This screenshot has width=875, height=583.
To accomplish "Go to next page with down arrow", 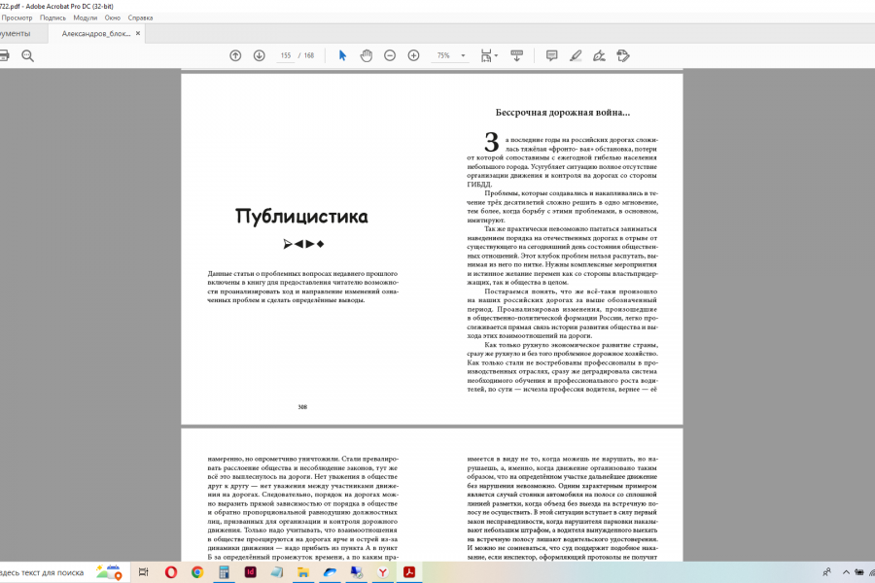I will click(x=260, y=55).
